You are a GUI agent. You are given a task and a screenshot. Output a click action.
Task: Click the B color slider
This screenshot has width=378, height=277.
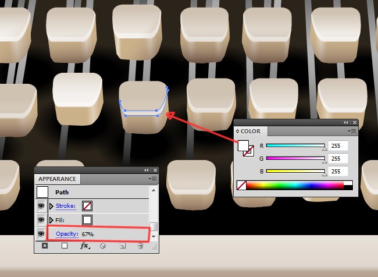[x=295, y=171]
